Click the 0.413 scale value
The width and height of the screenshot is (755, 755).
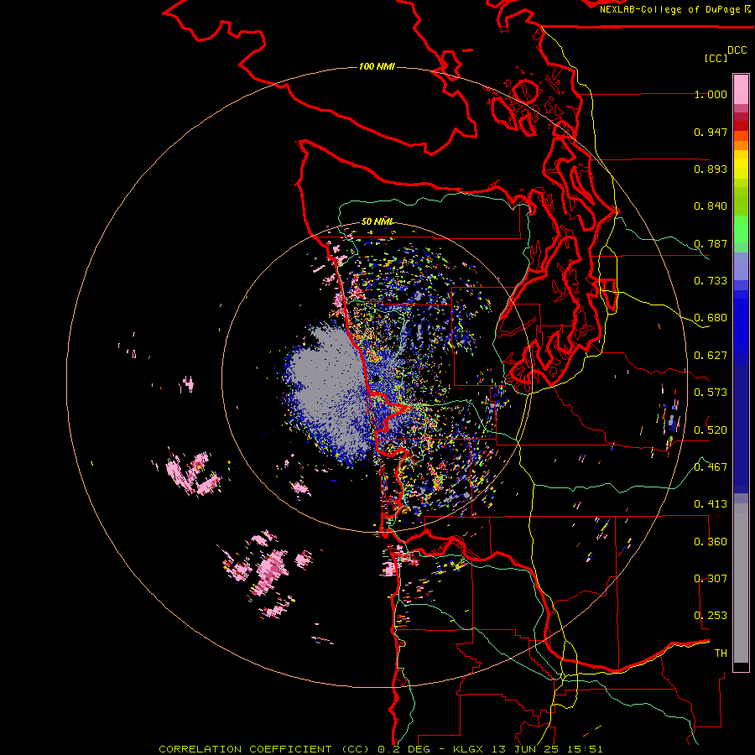click(x=711, y=504)
